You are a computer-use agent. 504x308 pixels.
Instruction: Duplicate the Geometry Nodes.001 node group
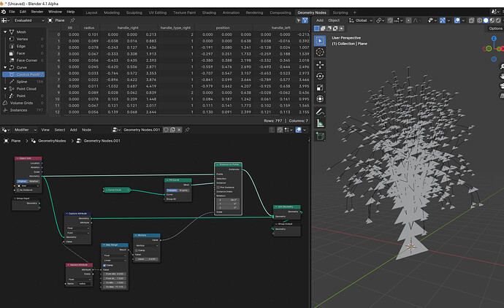coord(172,130)
